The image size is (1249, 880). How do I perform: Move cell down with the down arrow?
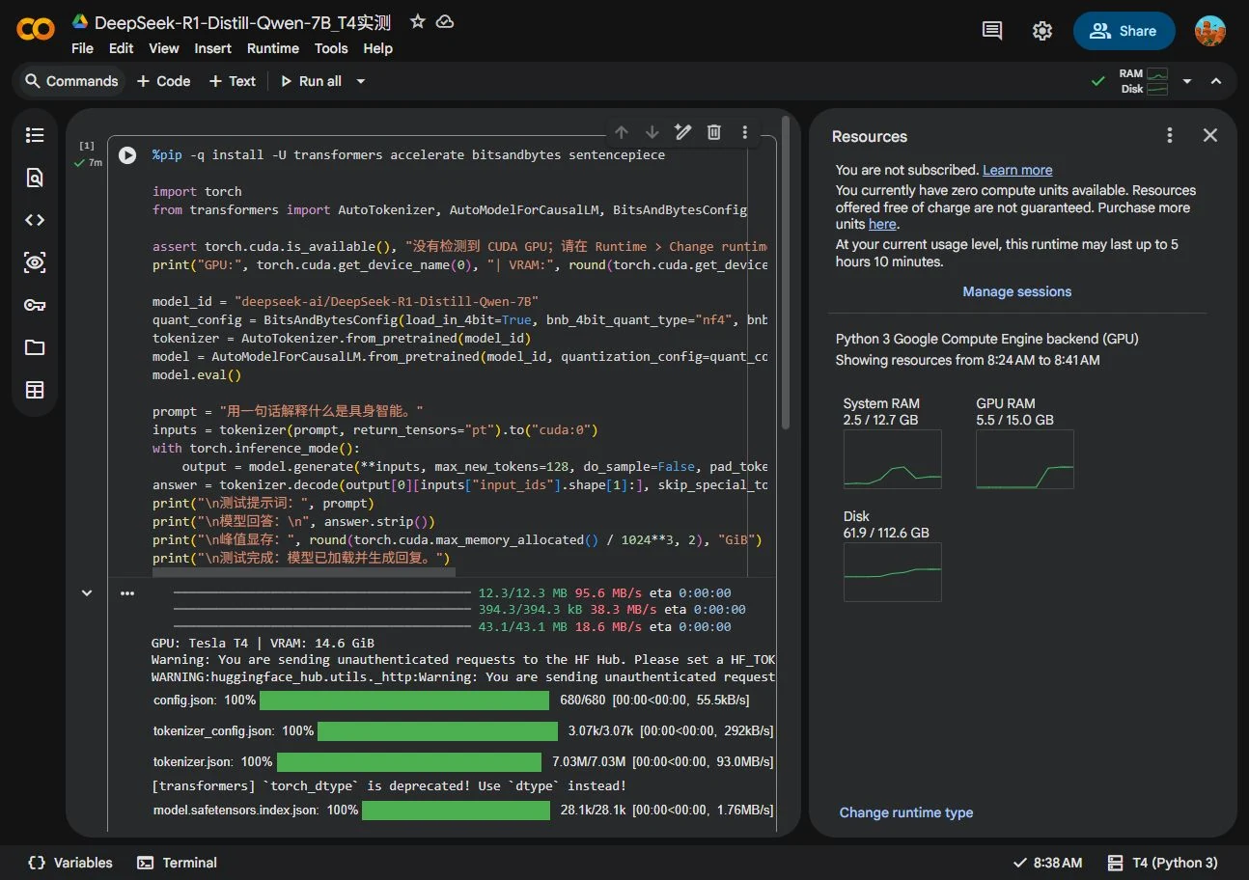652,132
